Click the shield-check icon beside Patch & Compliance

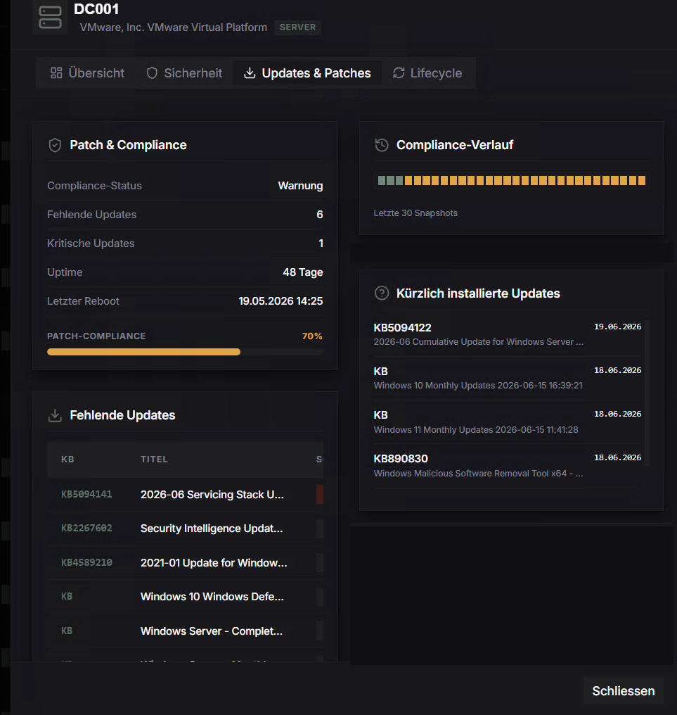[55, 145]
